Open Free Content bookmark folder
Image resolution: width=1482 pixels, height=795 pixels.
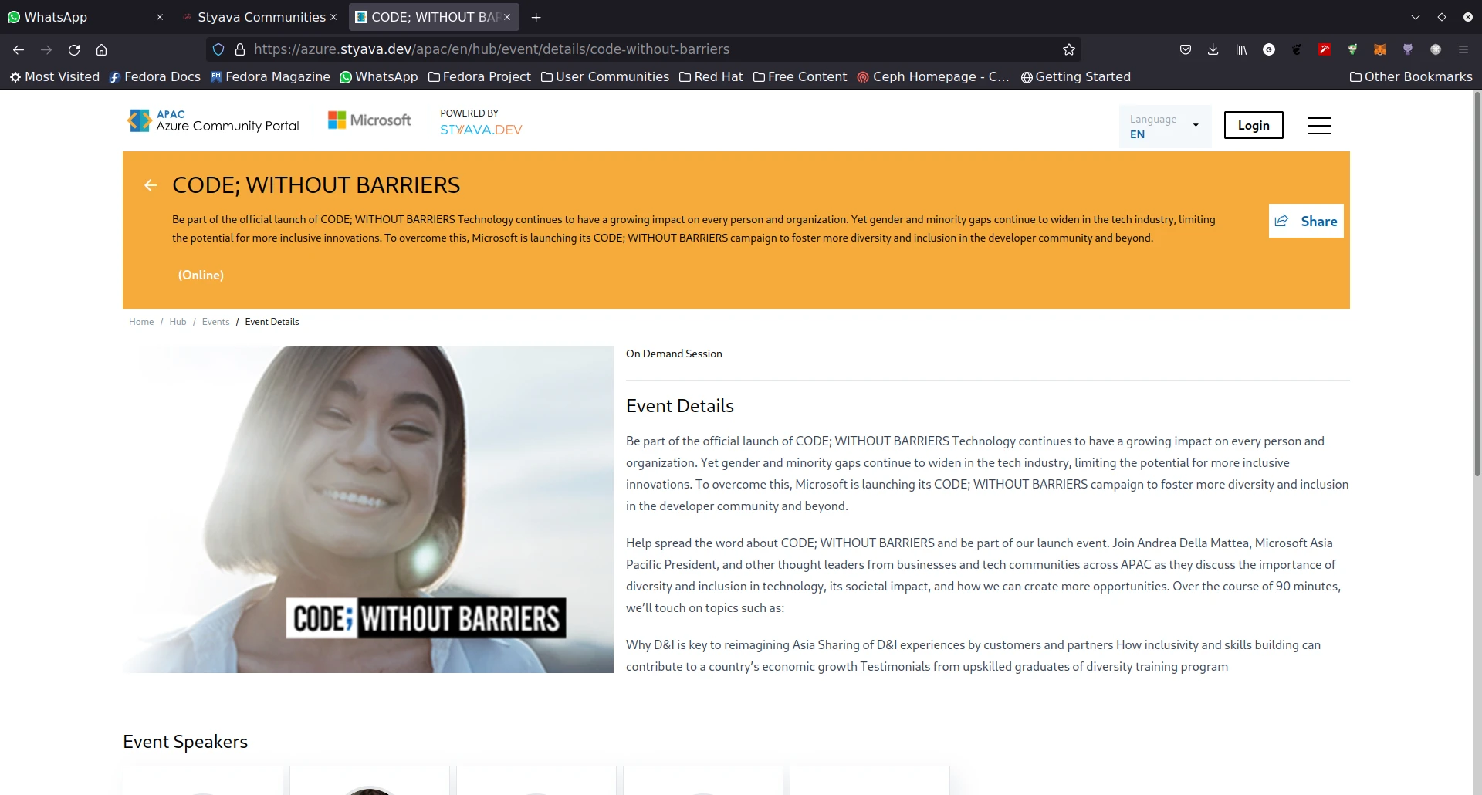[800, 77]
